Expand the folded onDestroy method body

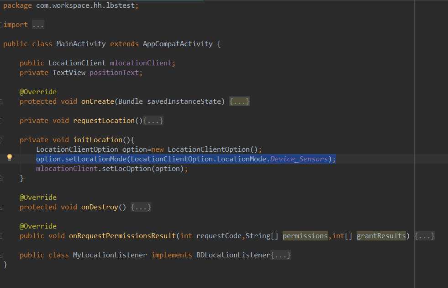141,207
